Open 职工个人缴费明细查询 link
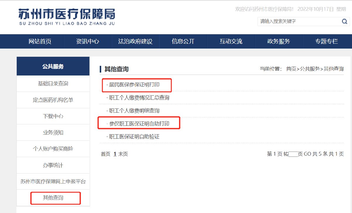The height and width of the screenshot is (213, 352). tap(134, 111)
